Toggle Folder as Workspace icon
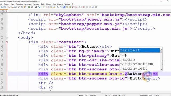171x96 pixels. point(76,7)
